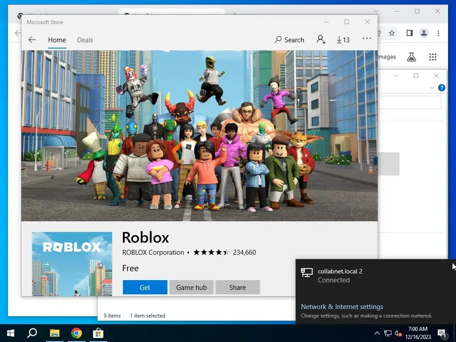Click the sign-in account icon in Store
The width and height of the screenshot is (456, 342).
321,40
